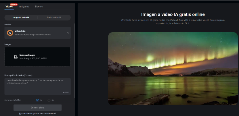Click the left panel vertical scrollbar
Screen dimensions: 239x116
(75, 58)
